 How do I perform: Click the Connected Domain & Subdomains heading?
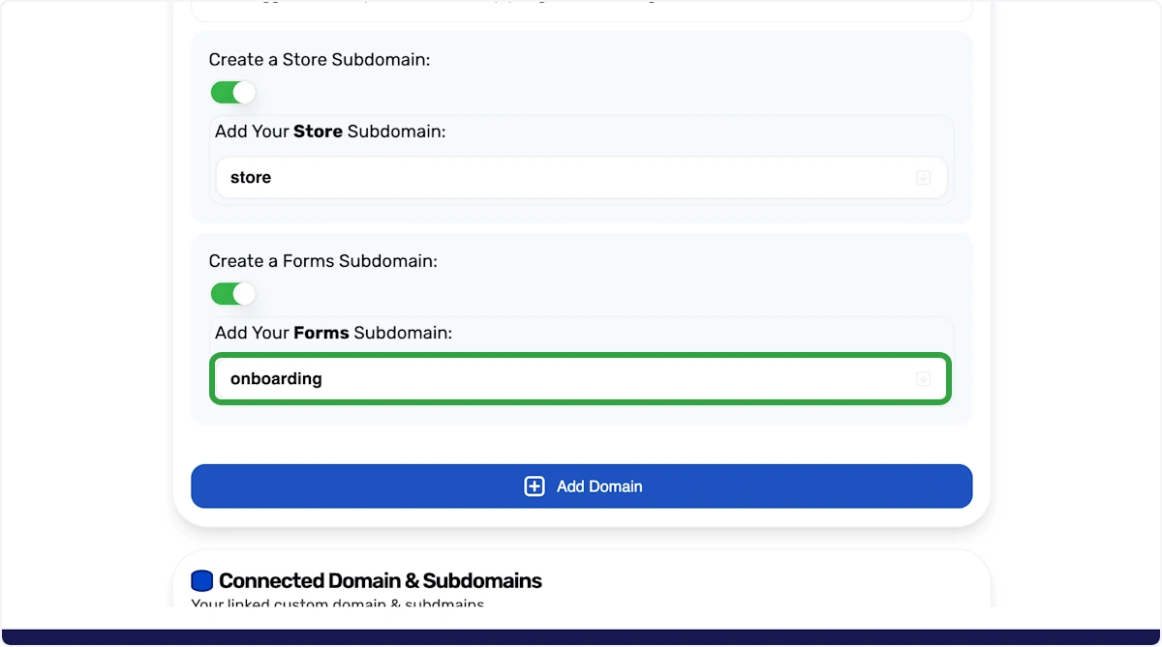(x=381, y=581)
